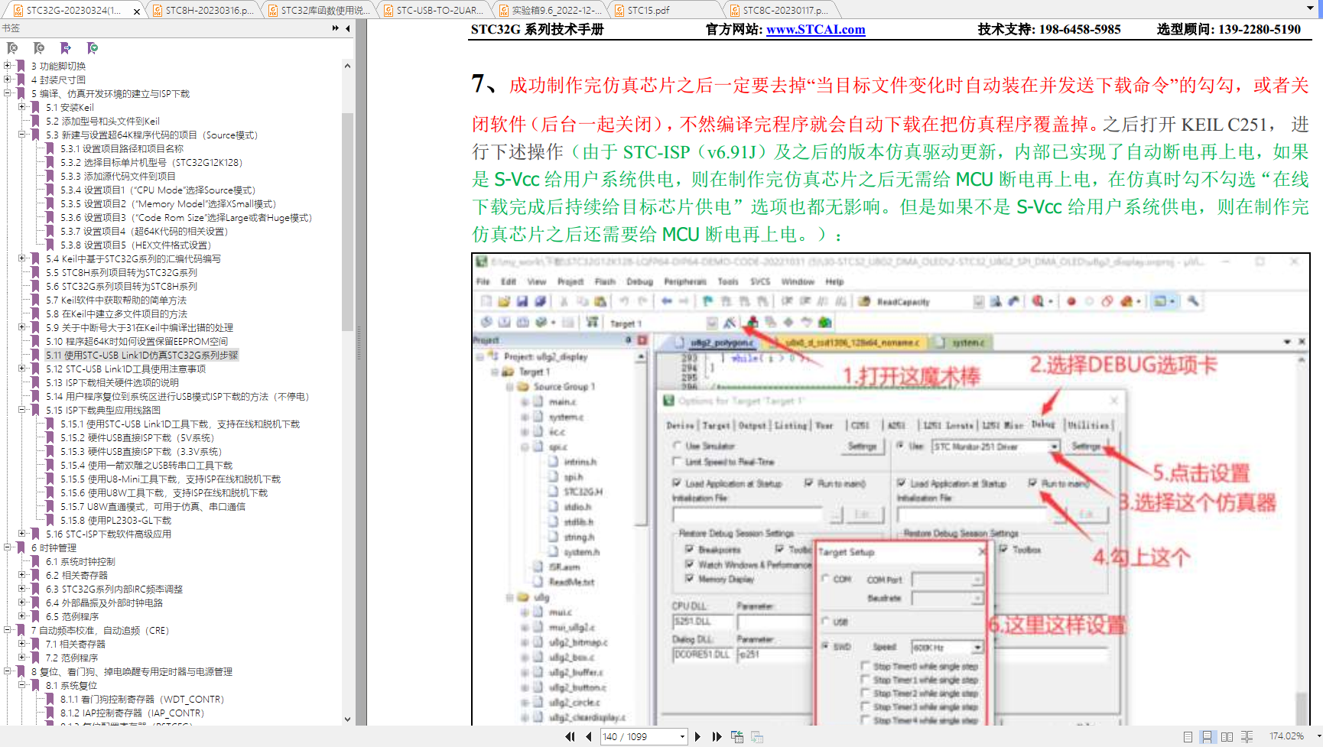This screenshot has width=1323, height=747.
Task: Expand the '5.16 STC-ISP下载软件高级应用' node
Action: [22, 534]
